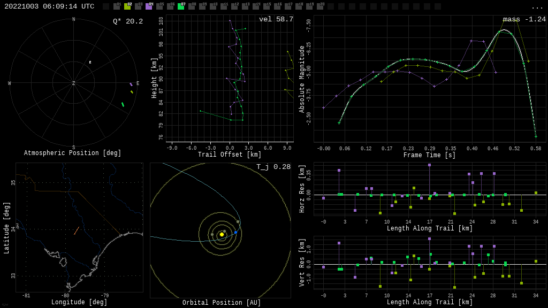
Task: Click the olive station 02 indicator
Action: 127,6
